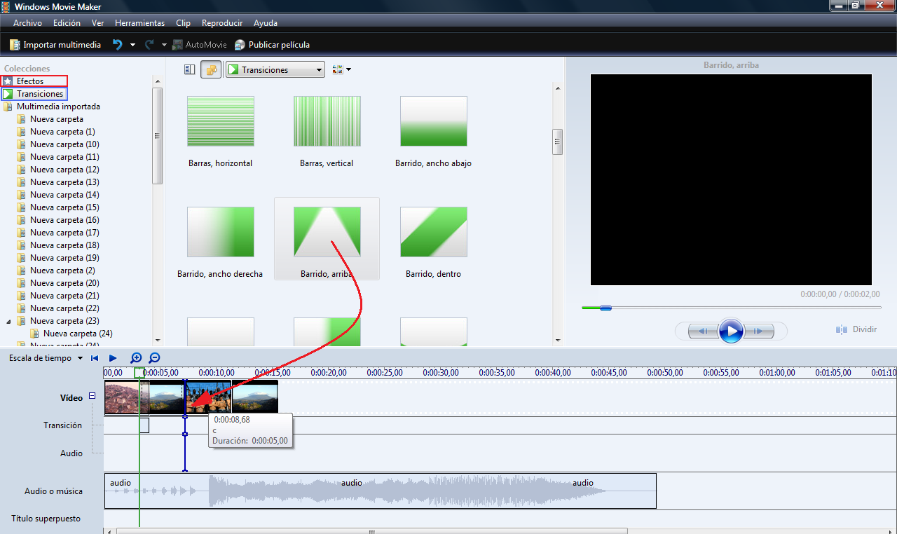This screenshot has width=897, height=534.
Task: Open the Herramientas menu
Action: 139,23
